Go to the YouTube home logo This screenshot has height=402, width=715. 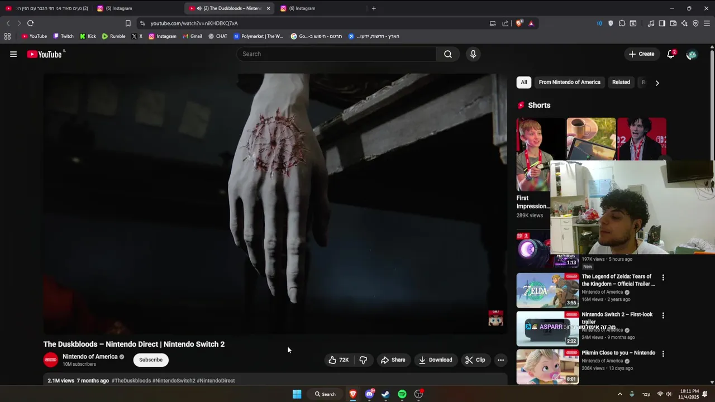[x=44, y=54]
